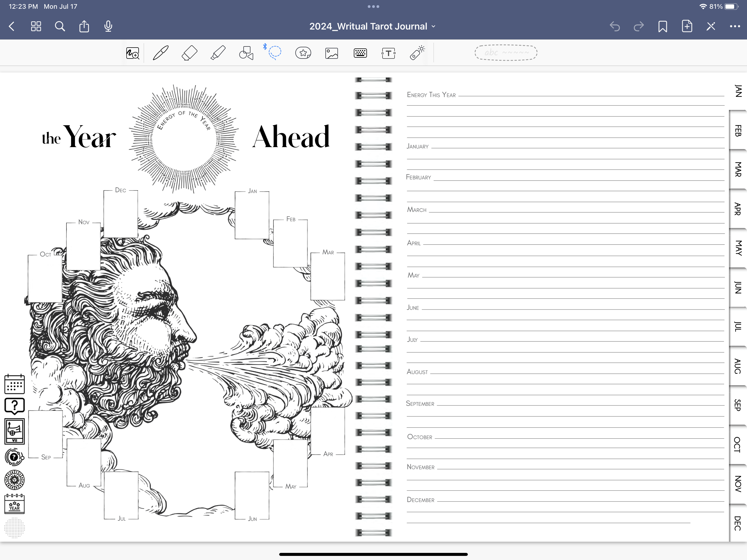Viewport: 747px width, 560px height.
Task: Go to the OCT side tab
Action: 738,445
